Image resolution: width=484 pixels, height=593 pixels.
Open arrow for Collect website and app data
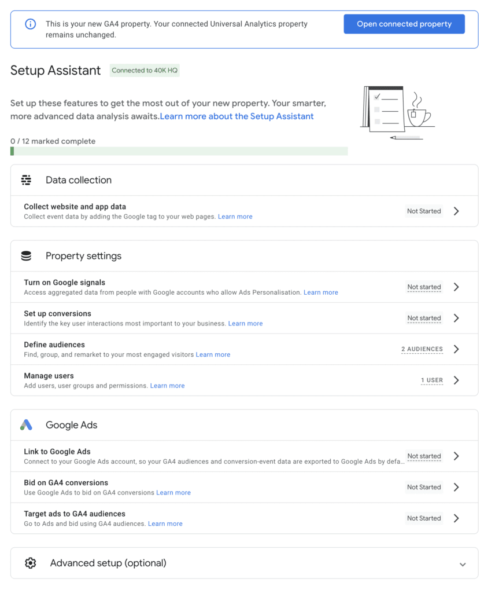456,211
